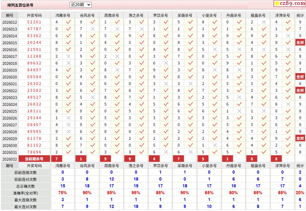This screenshot has width=306, height=211.
Task: Click the cz89.com site logo
Action: [290, 3]
